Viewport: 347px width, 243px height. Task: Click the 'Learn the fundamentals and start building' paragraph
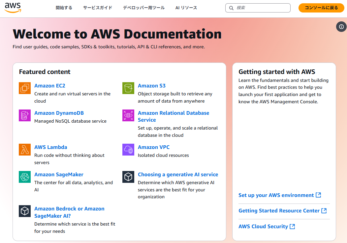(x=283, y=91)
